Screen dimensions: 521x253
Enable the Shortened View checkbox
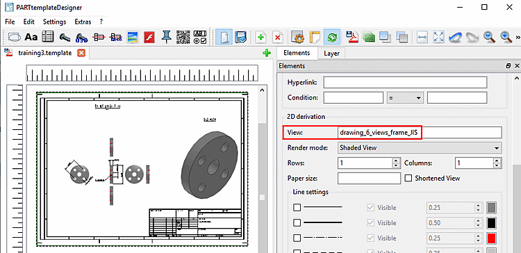click(x=408, y=178)
